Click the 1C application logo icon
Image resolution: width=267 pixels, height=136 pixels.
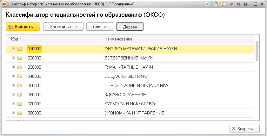pyautogui.click(x=5, y=4)
